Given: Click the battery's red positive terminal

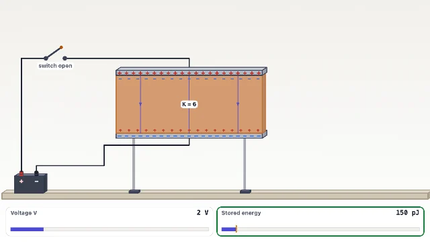Looking at the screenshot, I should click(x=21, y=173).
